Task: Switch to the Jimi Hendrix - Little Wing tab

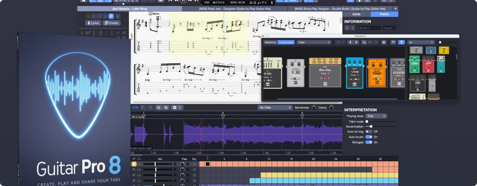Action: pos(129,9)
